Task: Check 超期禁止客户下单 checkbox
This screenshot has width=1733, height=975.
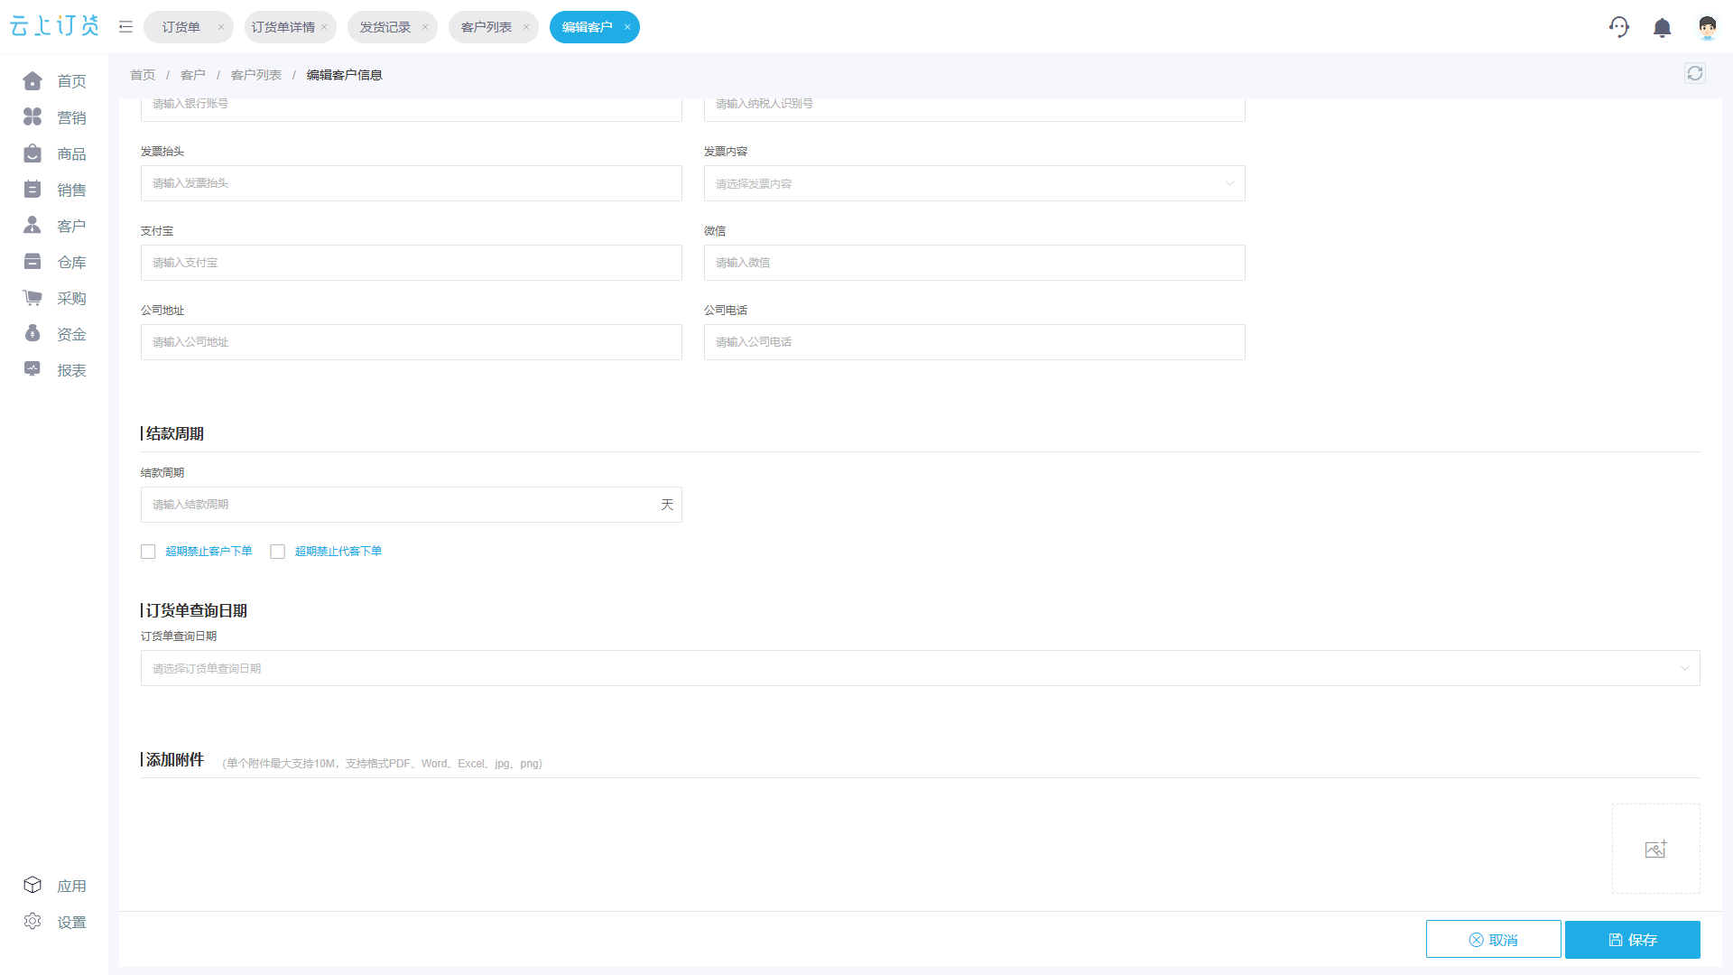Action: point(148,552)
